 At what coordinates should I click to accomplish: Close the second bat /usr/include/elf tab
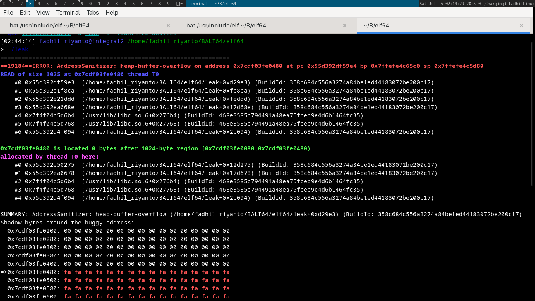coord(345,26)
